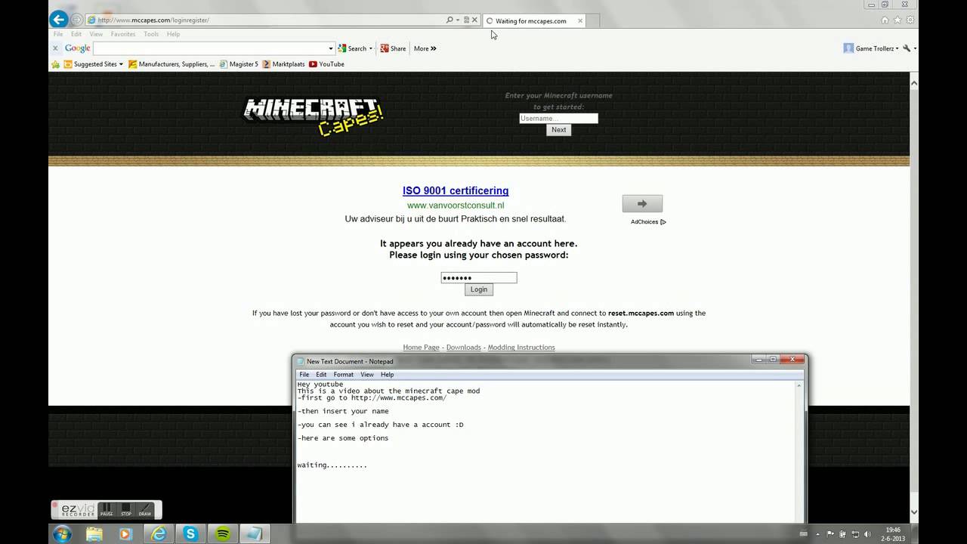This screenshot has height=544, width=967.
Task: Click the browser page scroll down arrow
Action: click(x=914, y=512)
